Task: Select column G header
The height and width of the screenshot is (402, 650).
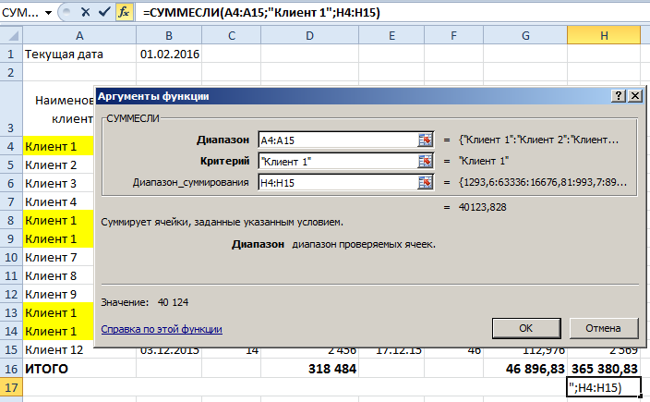Action: point(525,36)
